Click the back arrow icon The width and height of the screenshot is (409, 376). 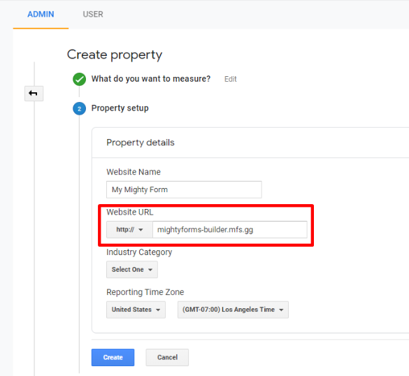(34, 94)
